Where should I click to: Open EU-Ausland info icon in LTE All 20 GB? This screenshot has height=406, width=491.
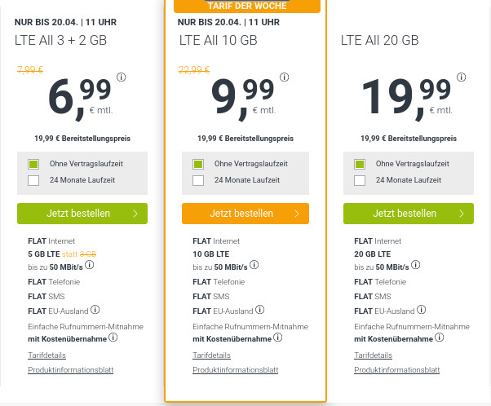[421, 310]
